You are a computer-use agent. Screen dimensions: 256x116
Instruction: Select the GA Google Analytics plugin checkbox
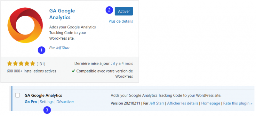coord(18,95)
